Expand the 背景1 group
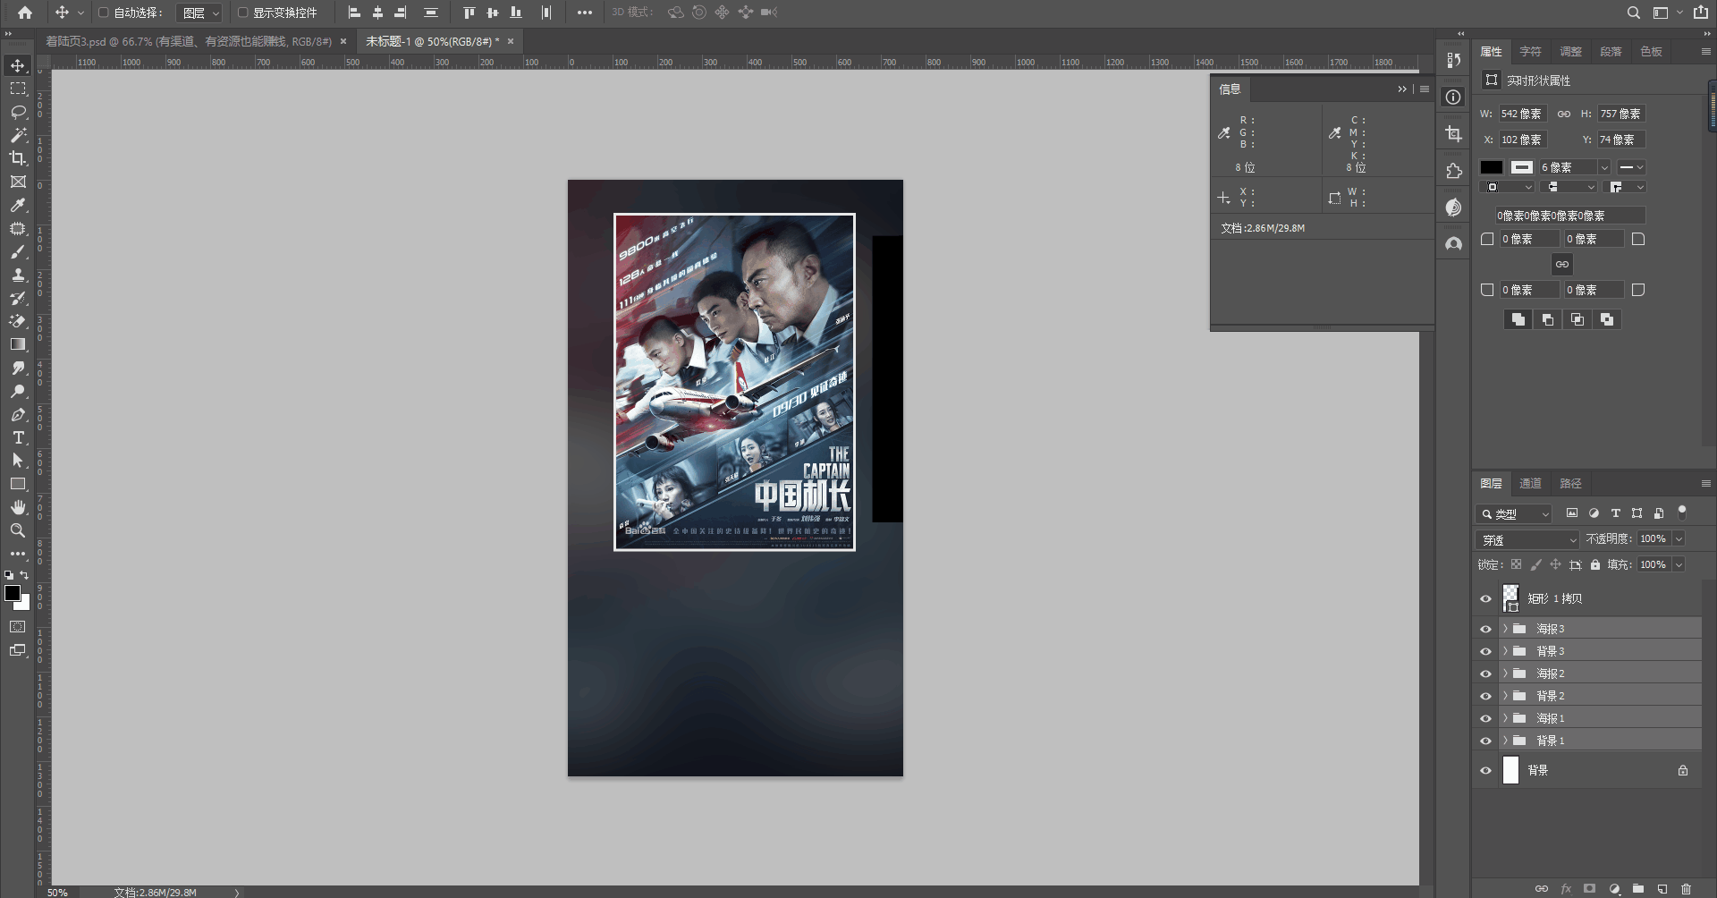Viewport: 1717px width, 898px height. [x=1505, y=741]
